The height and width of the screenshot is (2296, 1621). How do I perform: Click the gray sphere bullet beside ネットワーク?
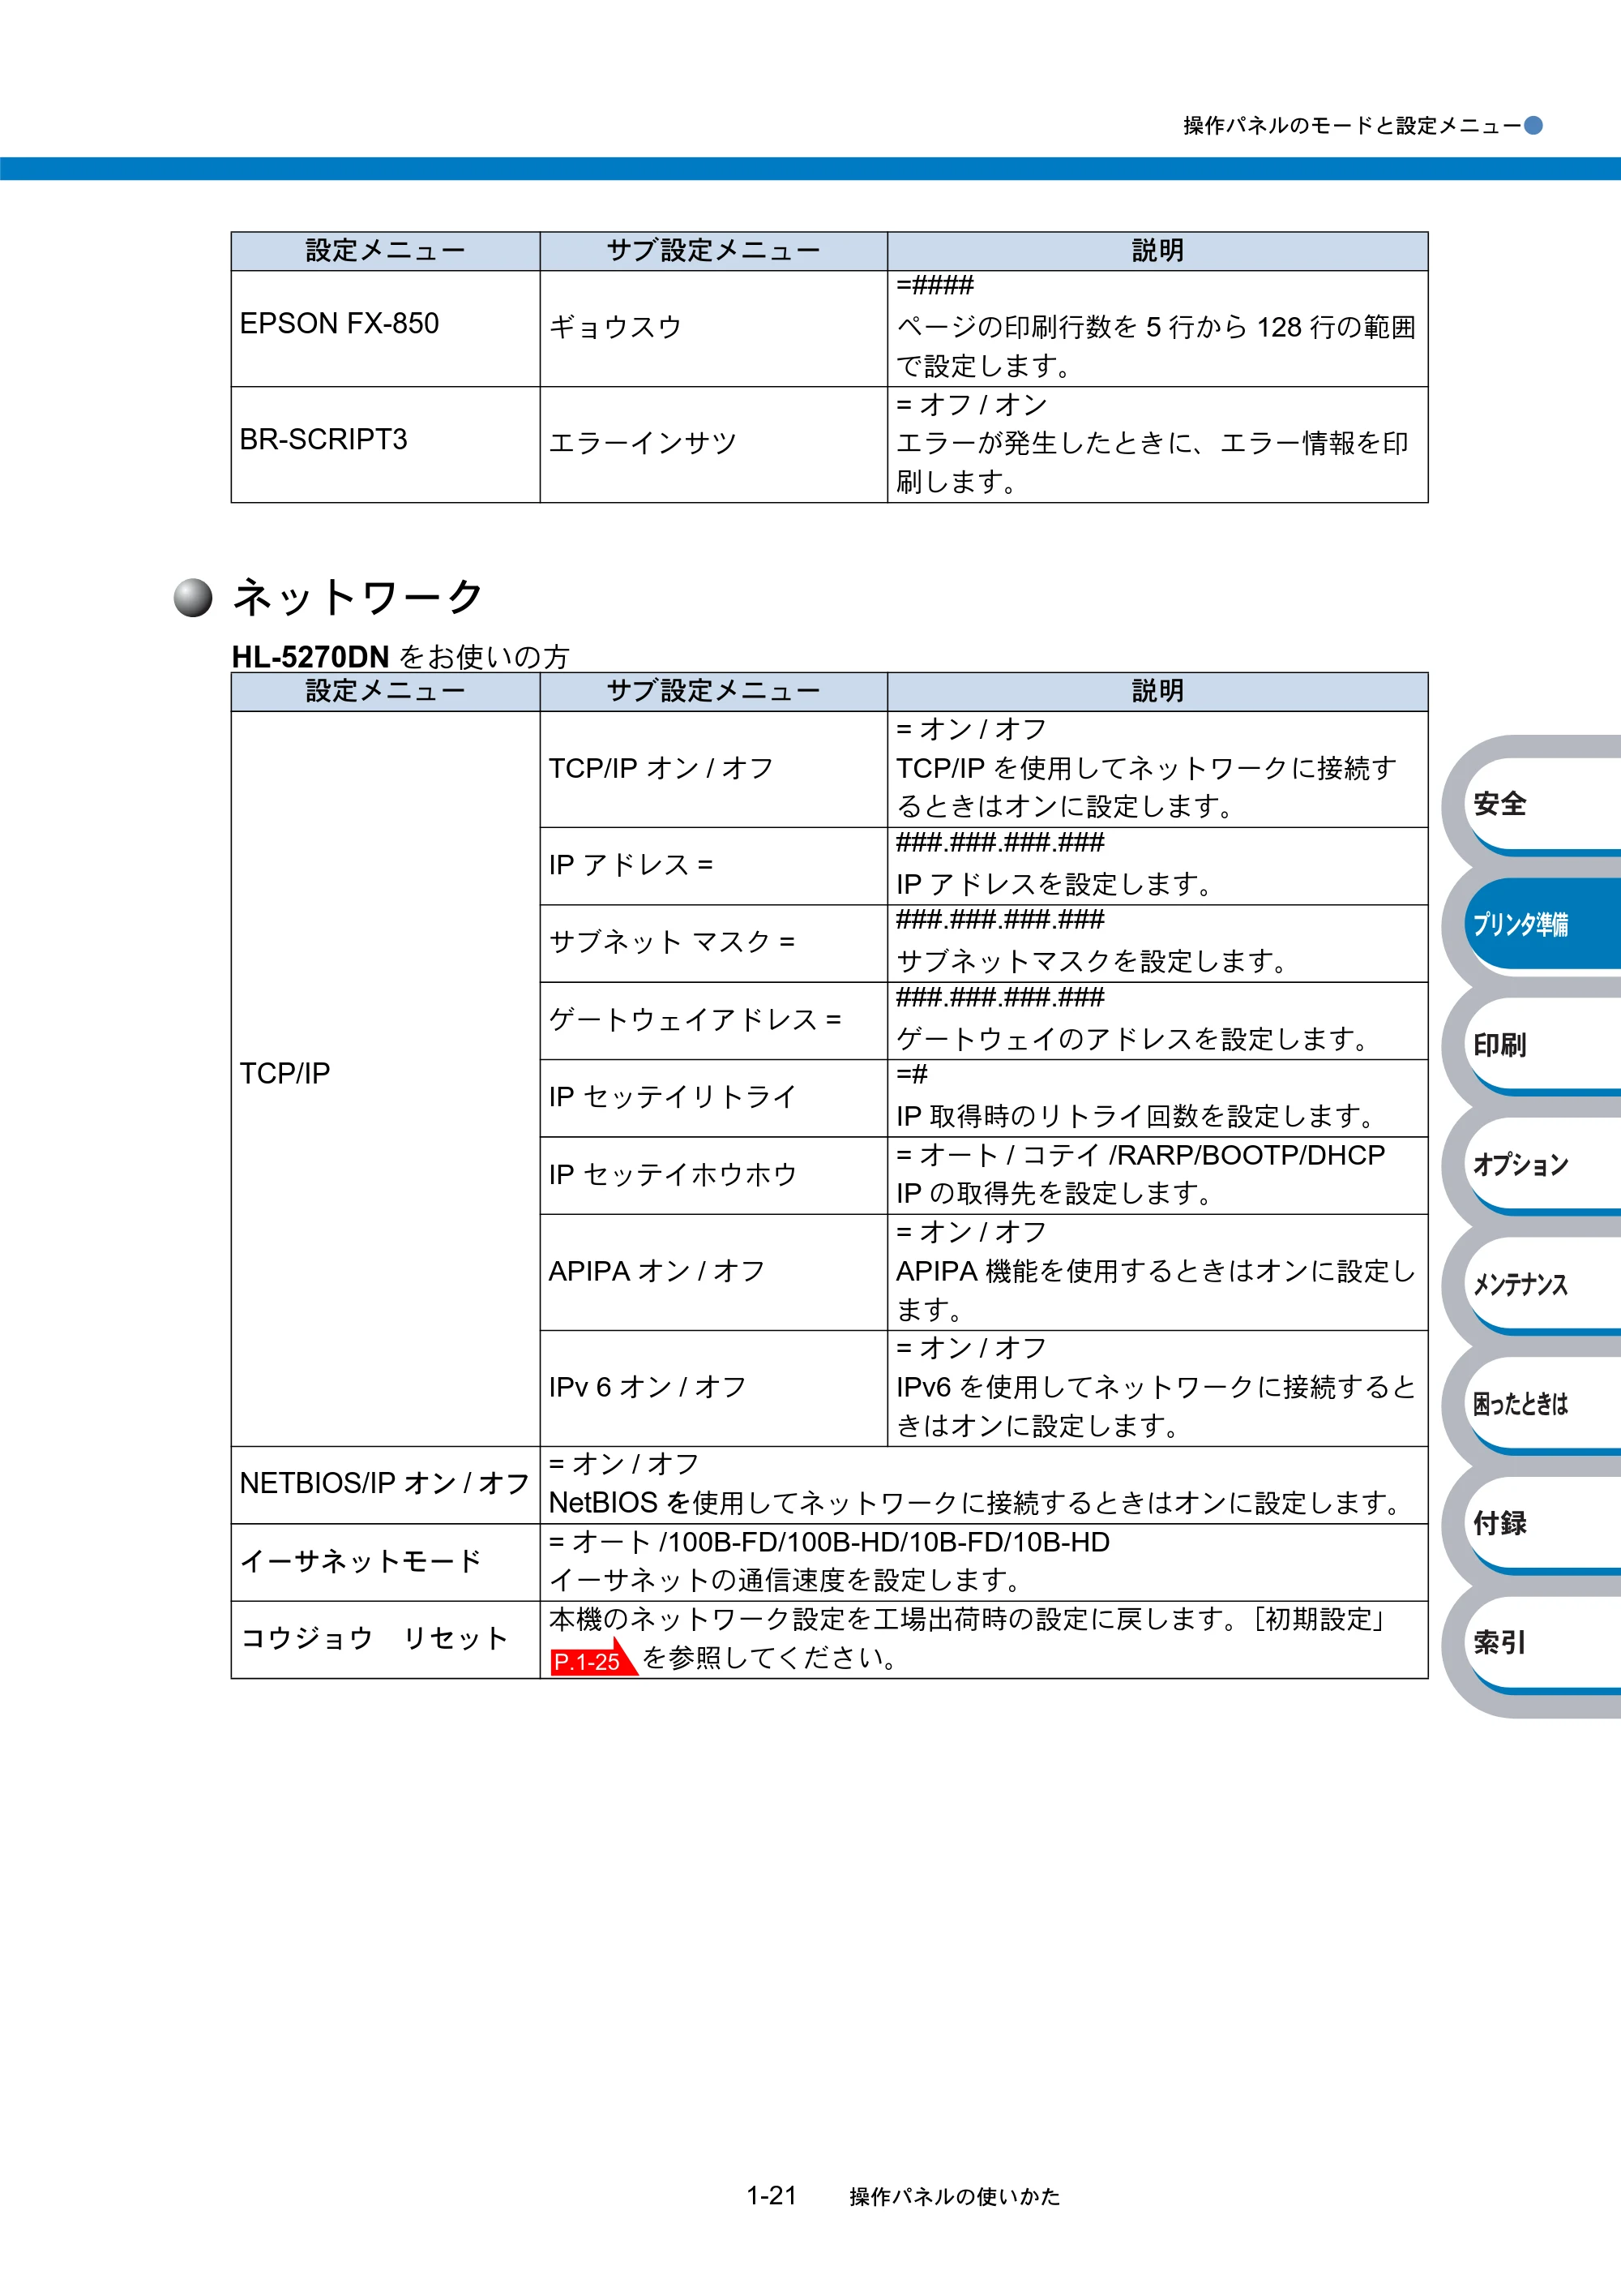tap(193, 598)
